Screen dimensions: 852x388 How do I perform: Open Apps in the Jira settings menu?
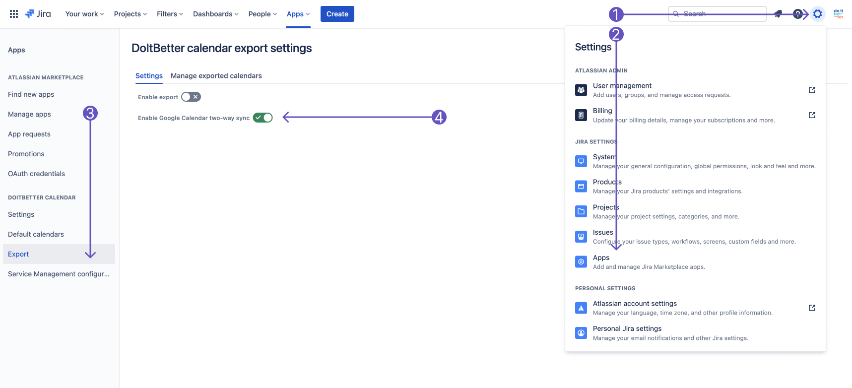pos(601,258)
